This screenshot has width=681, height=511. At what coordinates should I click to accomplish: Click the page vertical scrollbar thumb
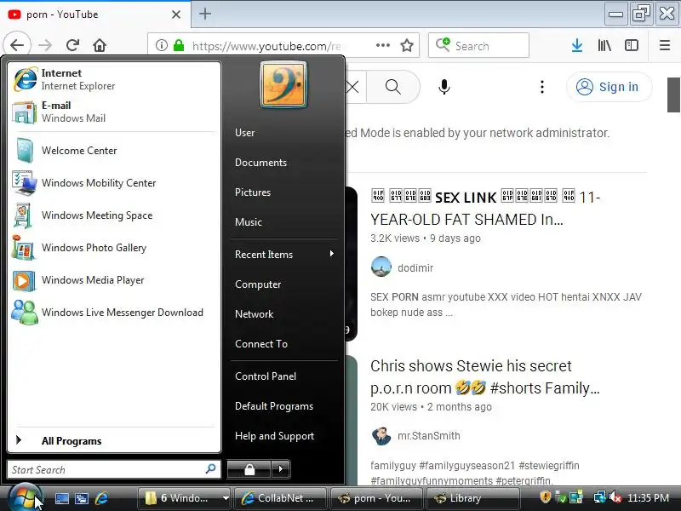tap(674, 95)
